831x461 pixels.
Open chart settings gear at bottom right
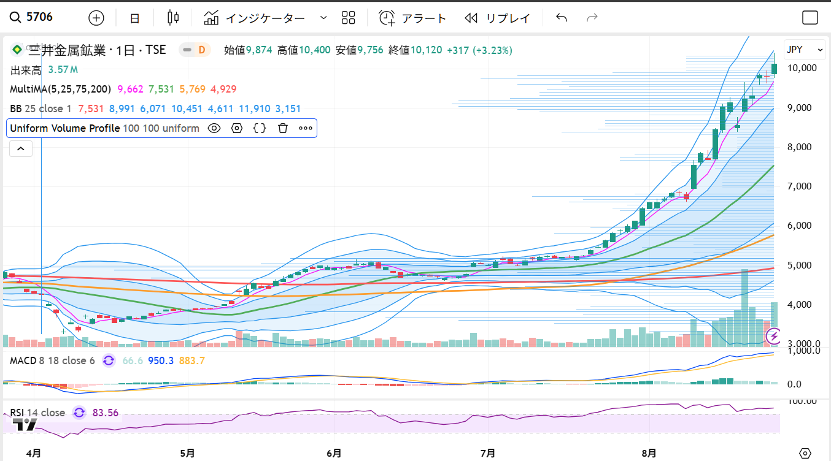805,453
